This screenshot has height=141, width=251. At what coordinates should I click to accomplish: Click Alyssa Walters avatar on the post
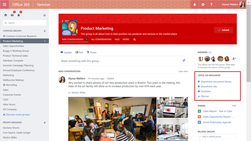point(62,80)
